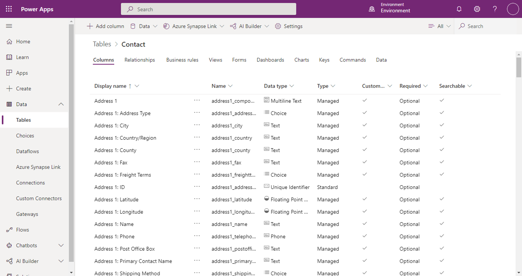Switch to the Charts tab
Viewport: 522px width, 276px height.
pyautogui.click(x=302, y=60)
